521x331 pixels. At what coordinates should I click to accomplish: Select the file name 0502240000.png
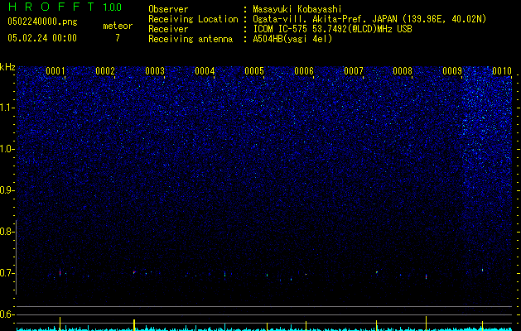[x=42, y=22]
